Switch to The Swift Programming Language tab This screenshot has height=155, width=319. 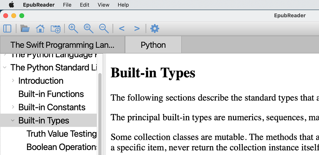[62, 45]
